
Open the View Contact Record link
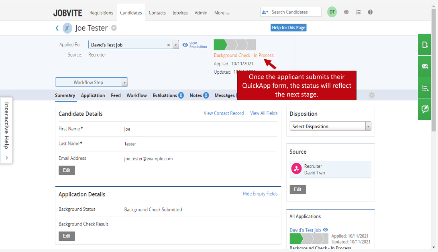[224, 113]
